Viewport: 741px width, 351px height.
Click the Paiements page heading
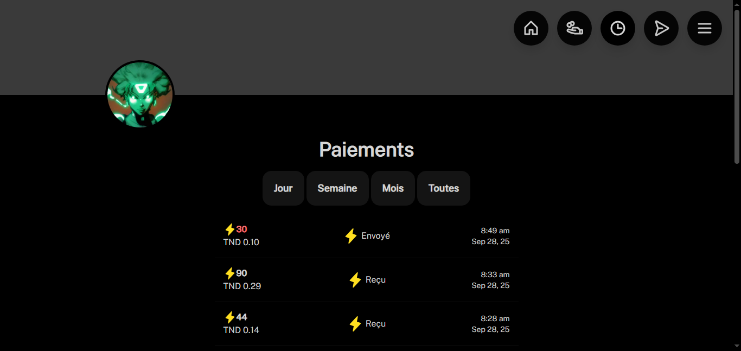click(367, 149)
